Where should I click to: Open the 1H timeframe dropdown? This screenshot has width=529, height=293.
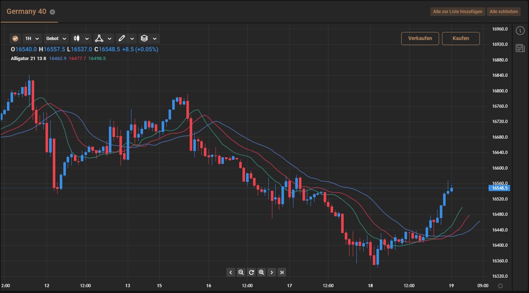click(x=32, y=38)
